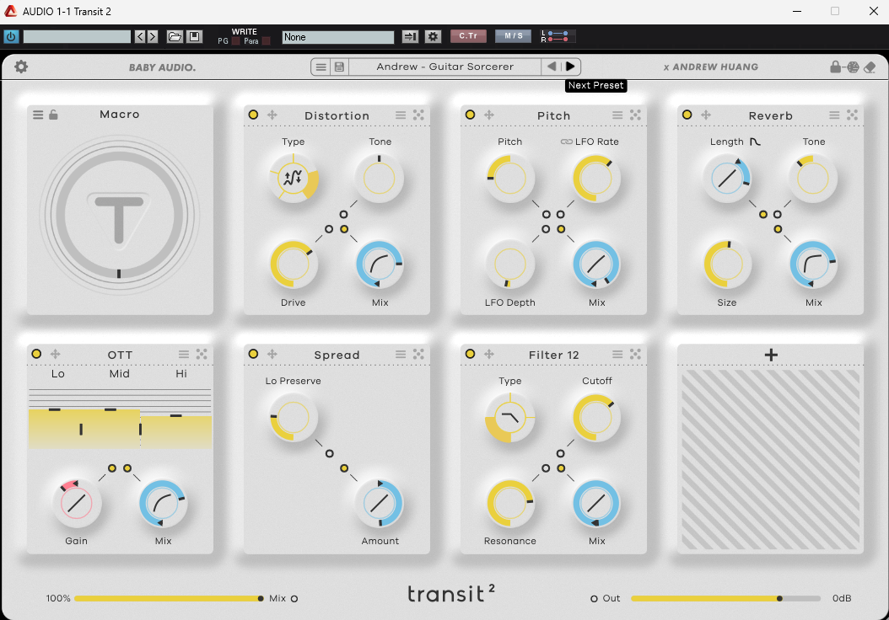Toggle the Distortion module on/off dot

253,115
